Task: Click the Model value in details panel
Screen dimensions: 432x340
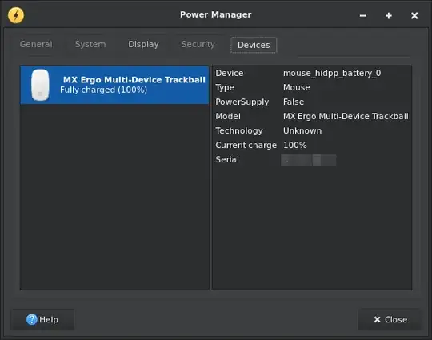Action: [x=346, y=116]
